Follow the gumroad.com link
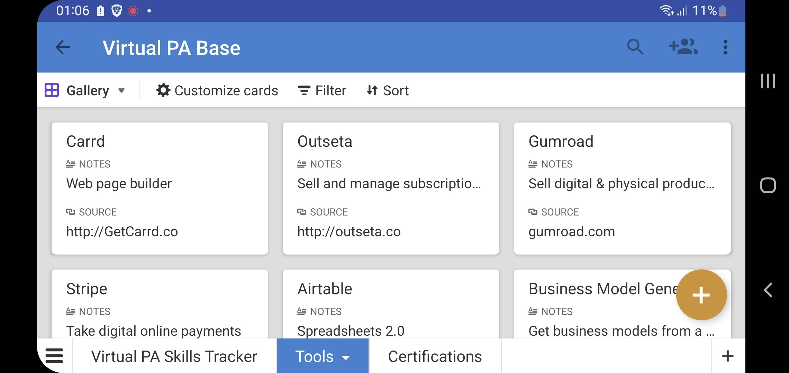Viewport: 789px width, 373px height. point(572,231)
